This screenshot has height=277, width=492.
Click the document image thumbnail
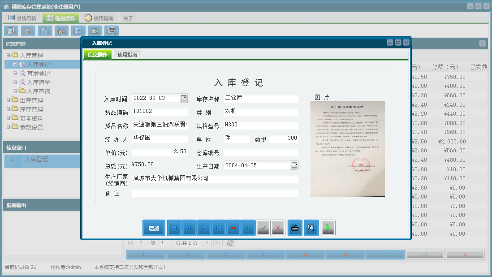(347, 149)
